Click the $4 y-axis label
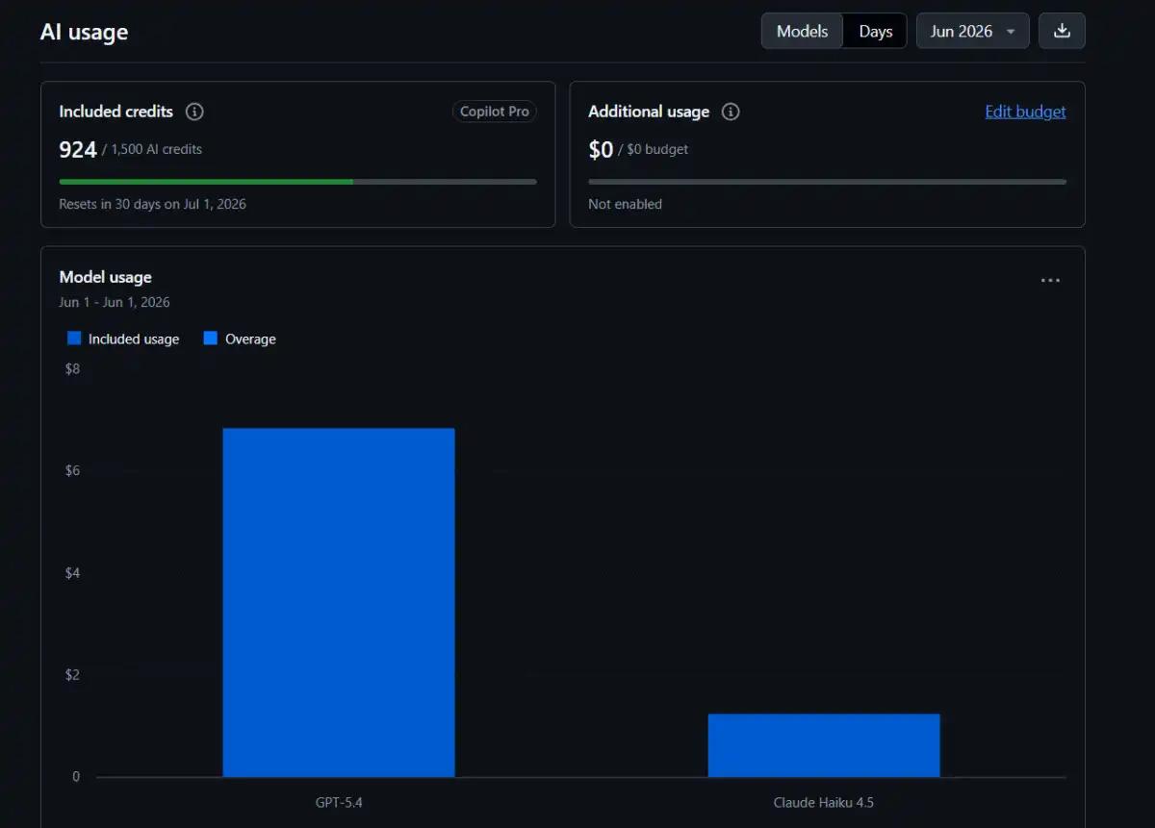The image size is (1155, 828). [x=73, y=573]
